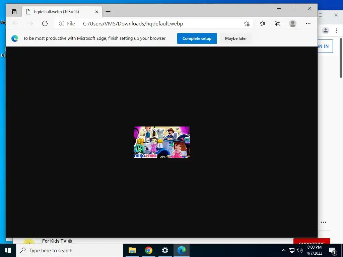Open a new tab with plus button
Screen dimensions: 343x257
(108, 12)
